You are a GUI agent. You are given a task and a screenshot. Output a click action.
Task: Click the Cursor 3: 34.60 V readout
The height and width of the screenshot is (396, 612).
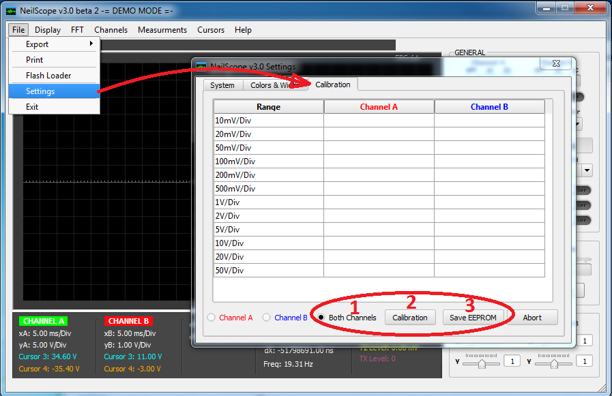pos(48,357)
